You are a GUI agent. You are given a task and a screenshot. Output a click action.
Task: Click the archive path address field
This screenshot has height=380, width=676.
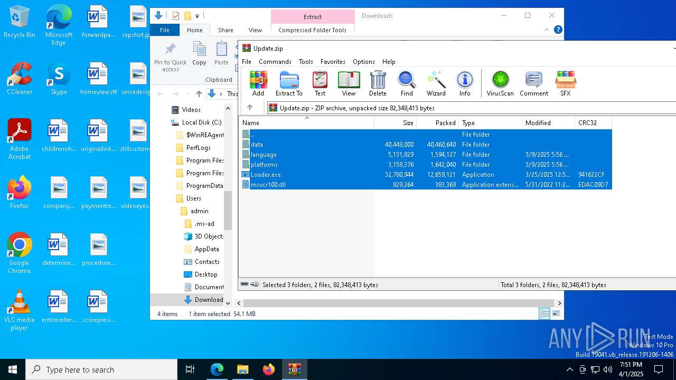click(472, 108)
